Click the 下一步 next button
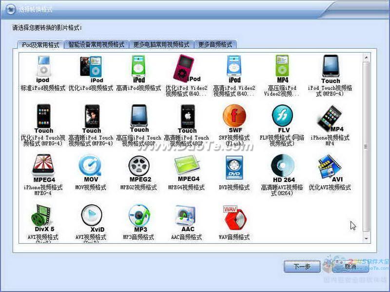The image size is (390, 292). coord(302,266)
